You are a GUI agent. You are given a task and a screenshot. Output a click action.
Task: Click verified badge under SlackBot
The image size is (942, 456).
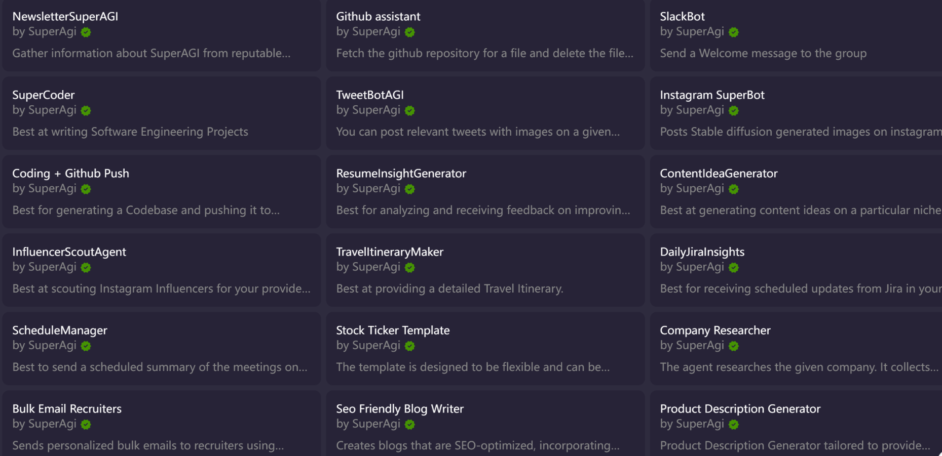tap(734, 32)
